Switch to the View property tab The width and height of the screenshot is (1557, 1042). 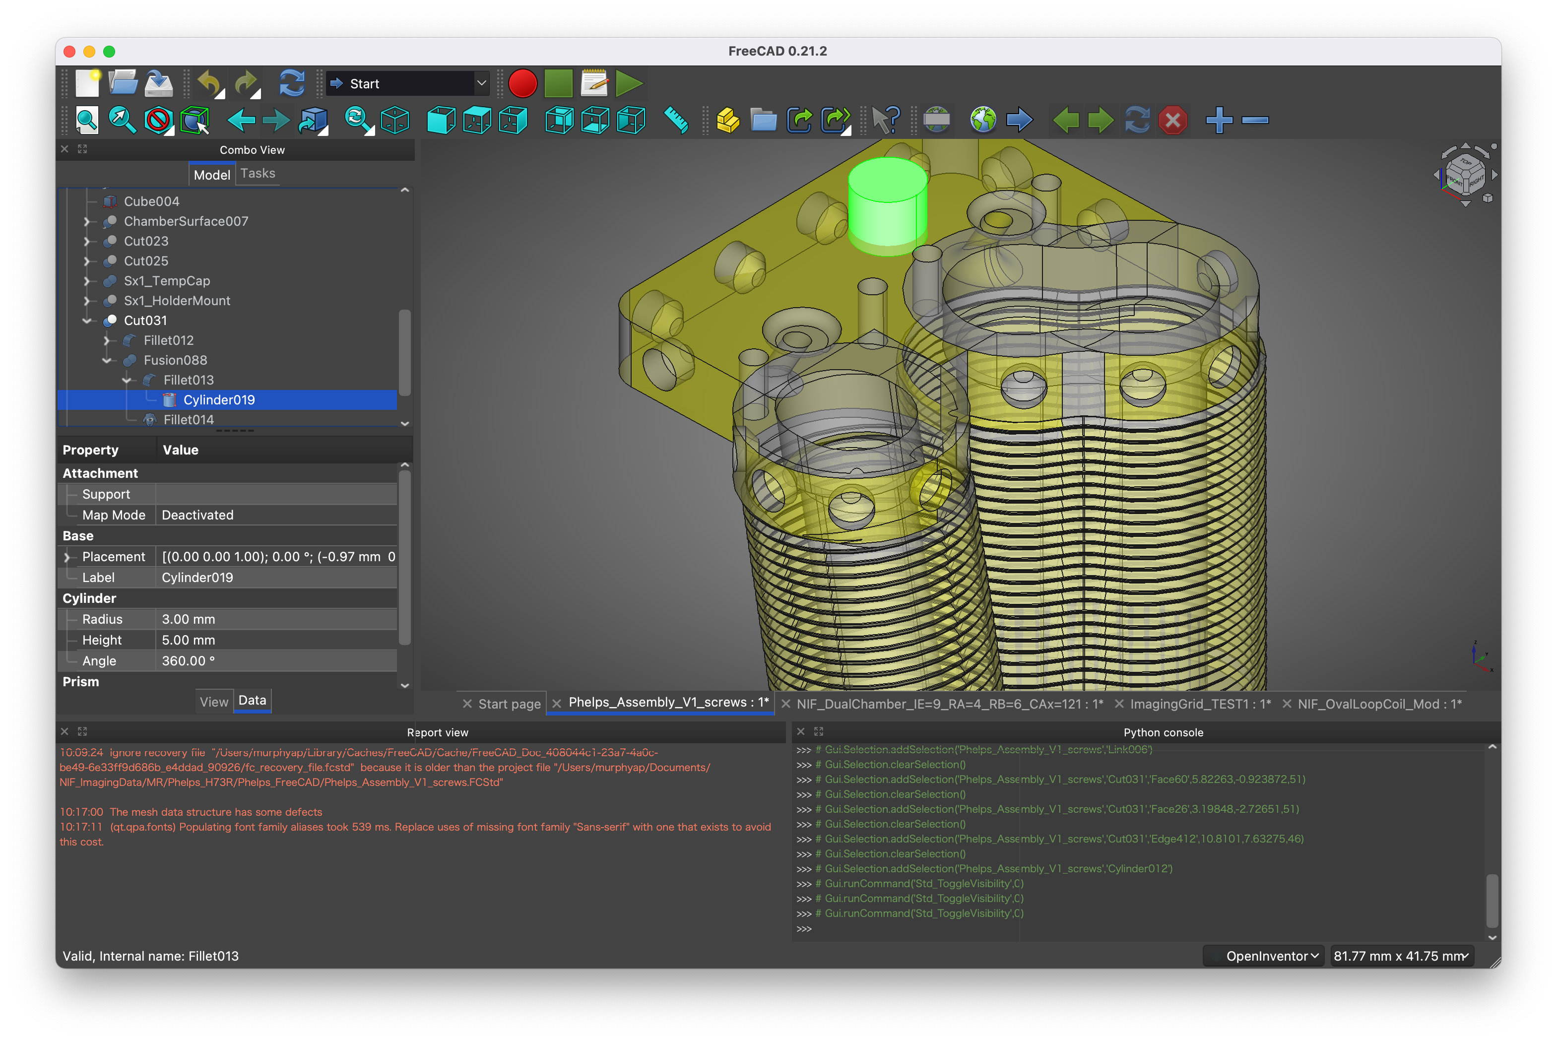[x=214, y=703]
